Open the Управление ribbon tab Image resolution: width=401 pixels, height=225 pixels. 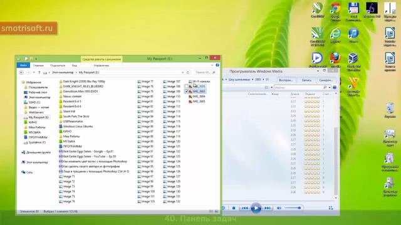[x=102, y=66]
